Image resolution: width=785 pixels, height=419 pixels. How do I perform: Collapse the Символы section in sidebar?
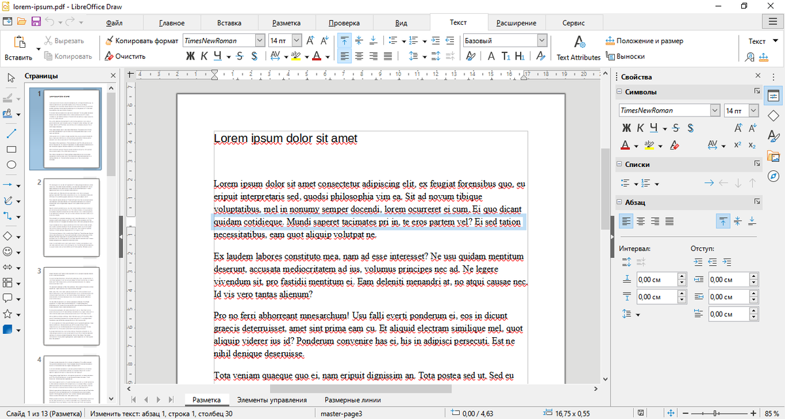621,92
